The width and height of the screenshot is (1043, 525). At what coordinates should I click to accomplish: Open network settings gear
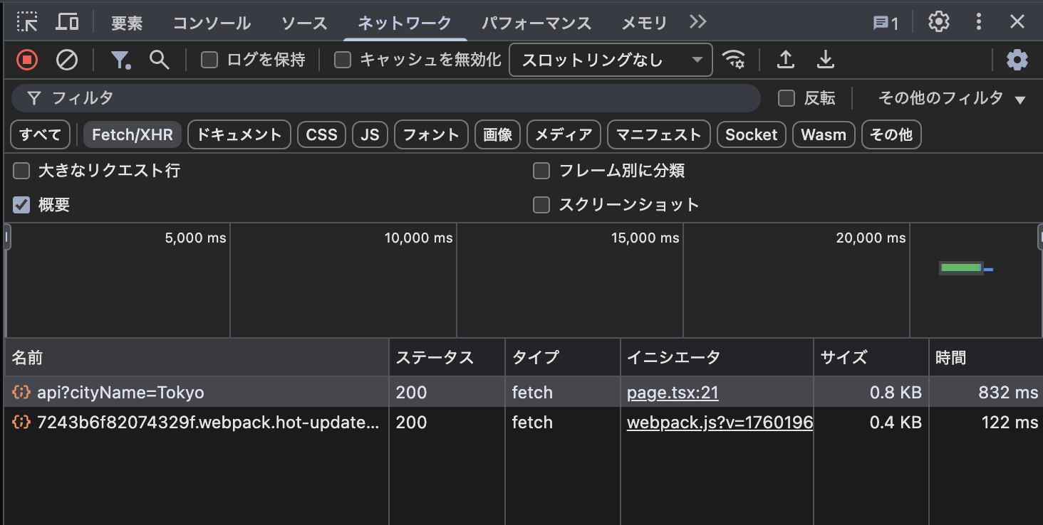pyautogui.click(x=1017, y=60)
